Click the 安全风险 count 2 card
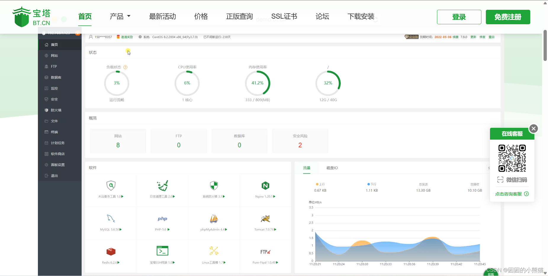This screenshot has height=276, width=548. (x=300, y=141)
